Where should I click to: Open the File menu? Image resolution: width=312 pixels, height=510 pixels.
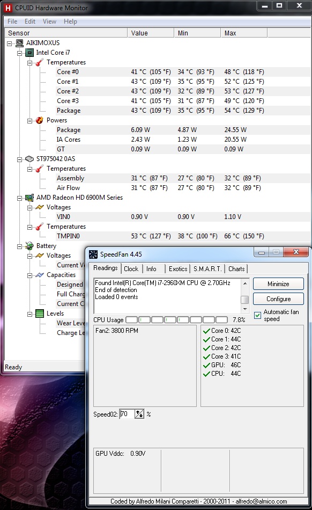(12, 21)
